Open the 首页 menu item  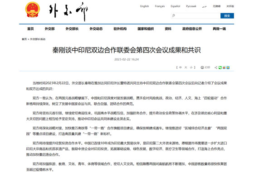[x=30, y=29]
